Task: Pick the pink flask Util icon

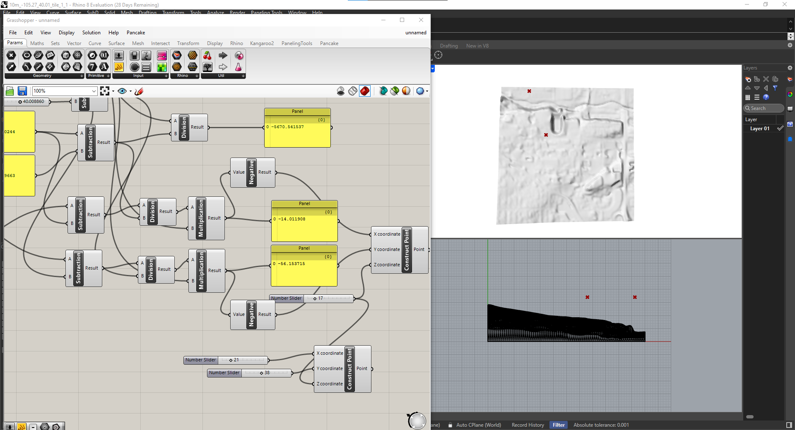Action: click(238, 67)
